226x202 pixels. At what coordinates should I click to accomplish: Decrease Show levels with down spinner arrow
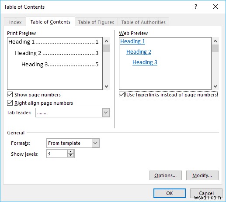click(x=71, y=155)
